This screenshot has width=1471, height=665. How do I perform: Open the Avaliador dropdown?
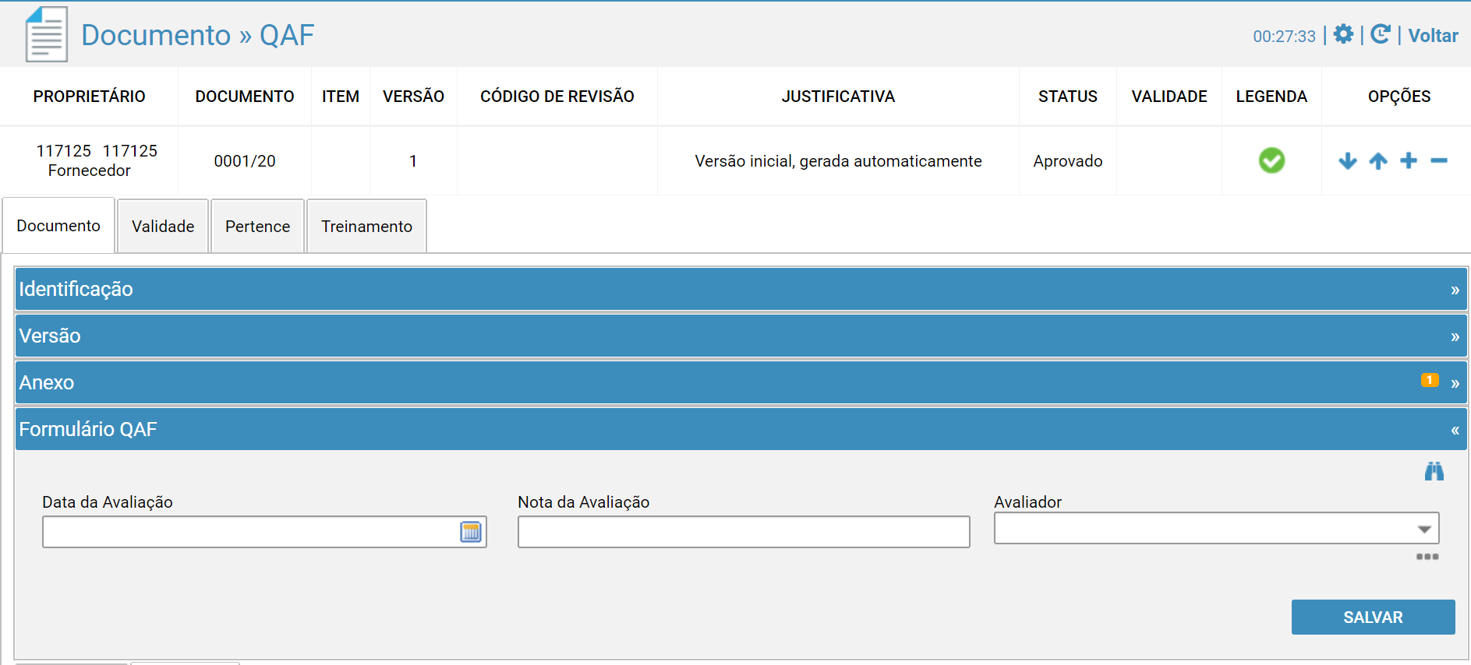(x=1216, y=529)
